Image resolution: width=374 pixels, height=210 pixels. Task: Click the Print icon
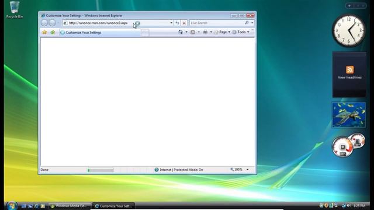(x=205, y=32)
